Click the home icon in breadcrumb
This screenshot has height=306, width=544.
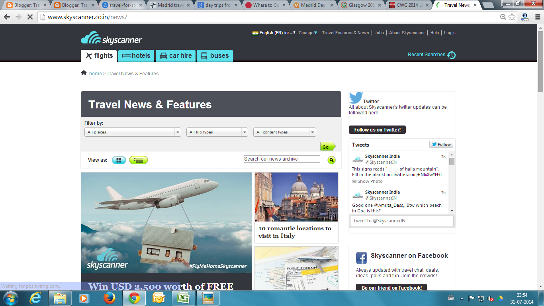84,73
